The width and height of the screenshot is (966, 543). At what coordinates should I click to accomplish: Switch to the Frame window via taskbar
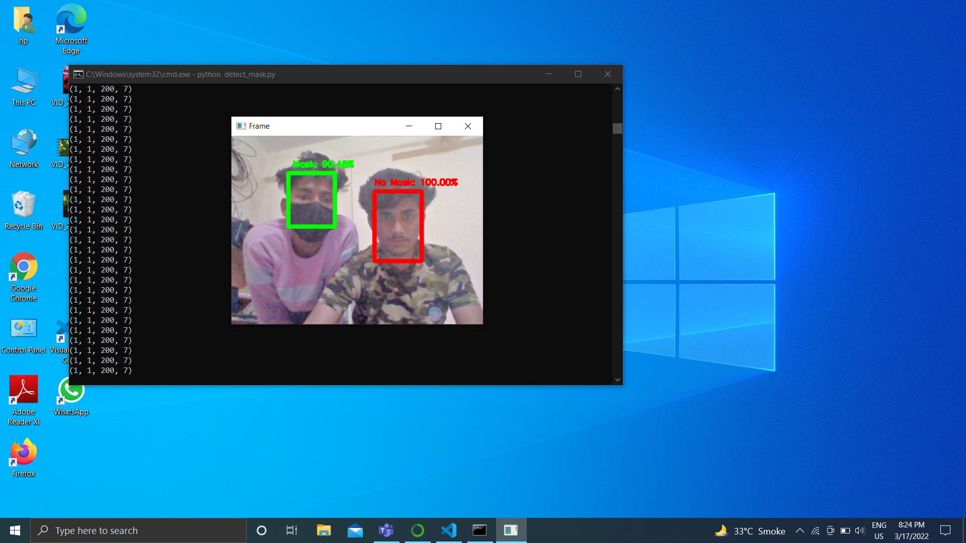511,530
